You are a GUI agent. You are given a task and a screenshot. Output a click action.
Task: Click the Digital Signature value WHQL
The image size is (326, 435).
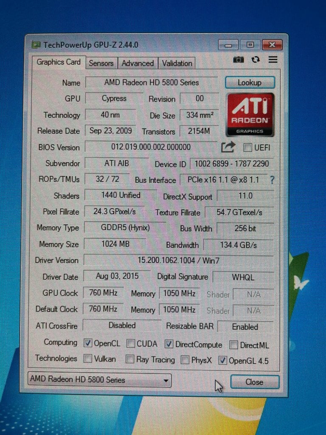[x=243, y=277]
